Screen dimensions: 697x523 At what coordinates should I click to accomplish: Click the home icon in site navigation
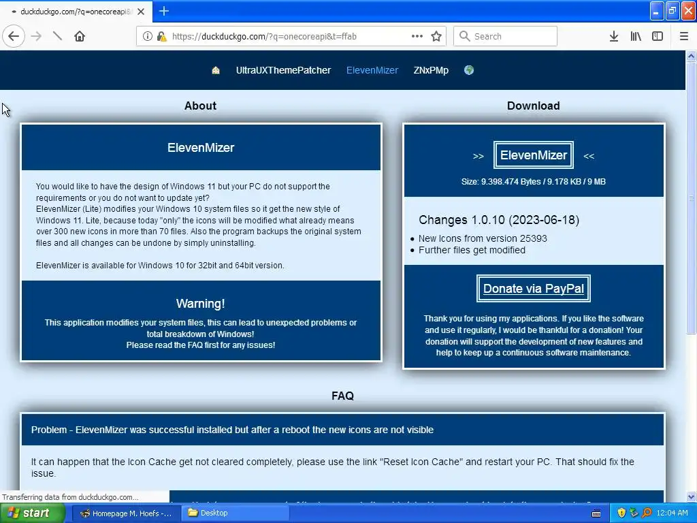tap(216, 70)
